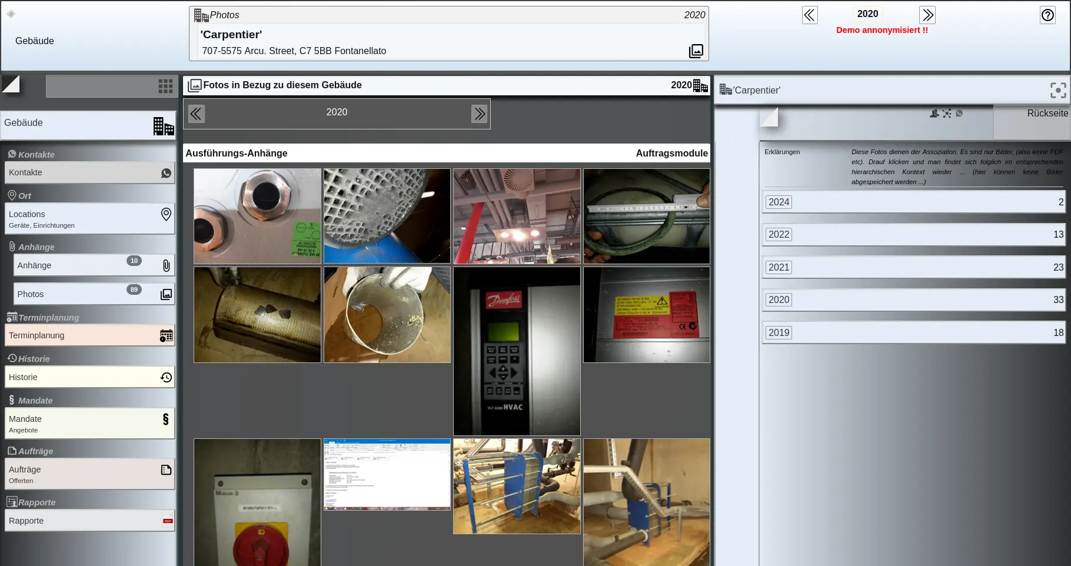Open photo of Danfoss HVAC controller
Viewport: 1071px width, 566px height.
517,351
